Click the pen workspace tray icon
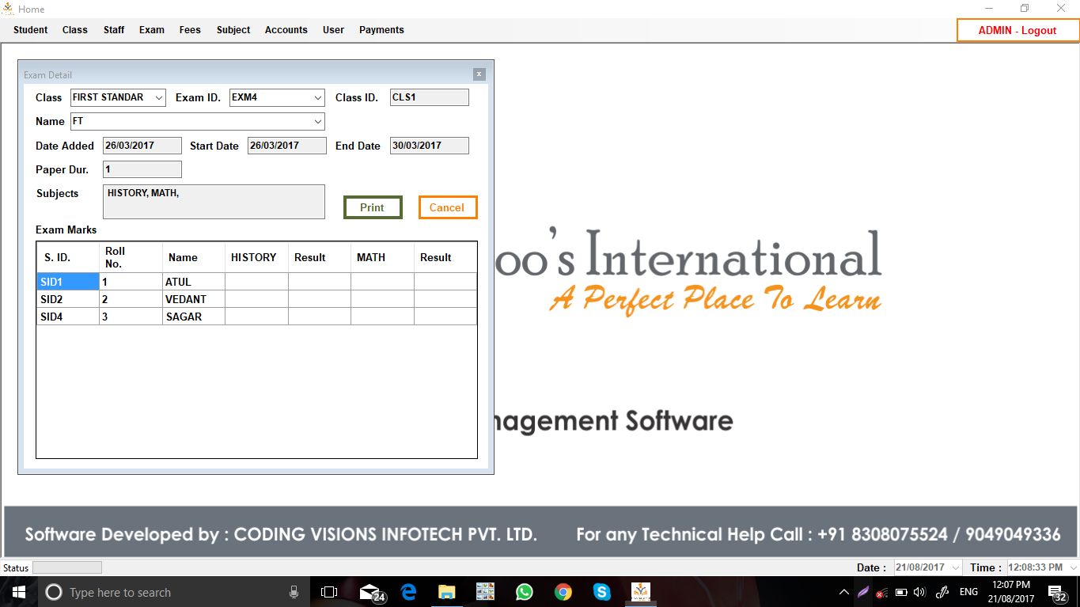Screen dimensions: 1080x607 942,592
